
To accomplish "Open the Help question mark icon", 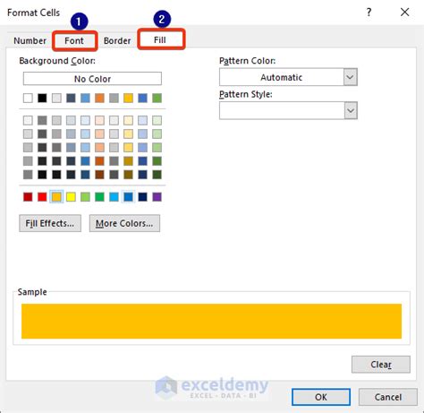I will 369,13.
